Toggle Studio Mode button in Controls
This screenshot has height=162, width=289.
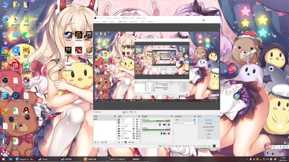coord(208,131)
